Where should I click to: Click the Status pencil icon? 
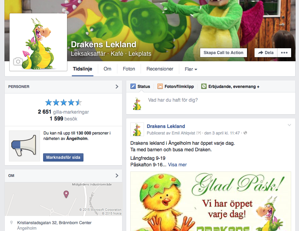133,86
